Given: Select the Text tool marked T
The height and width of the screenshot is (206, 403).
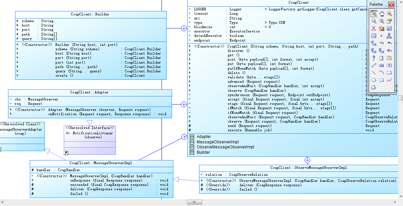Looking at the screenshot, I should pyautogui.click(x=389, y=65).
